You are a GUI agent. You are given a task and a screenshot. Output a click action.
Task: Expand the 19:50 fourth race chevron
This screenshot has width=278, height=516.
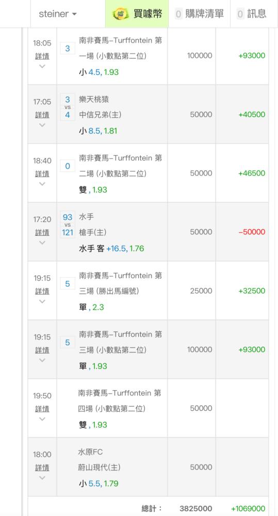coord(42,419)
